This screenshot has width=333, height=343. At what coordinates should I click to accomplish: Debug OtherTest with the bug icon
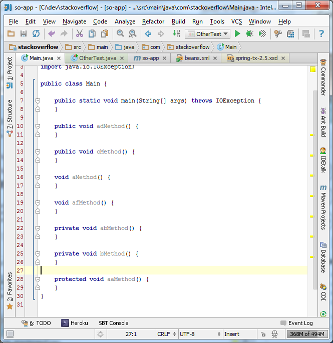(x=249, y=33)
